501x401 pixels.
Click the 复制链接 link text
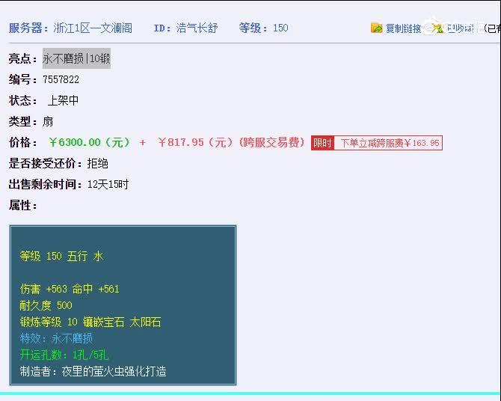[403, 28]
